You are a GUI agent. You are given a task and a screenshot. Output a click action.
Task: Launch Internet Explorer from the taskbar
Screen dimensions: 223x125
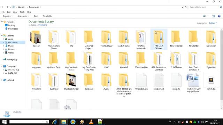tap(55, 122)
